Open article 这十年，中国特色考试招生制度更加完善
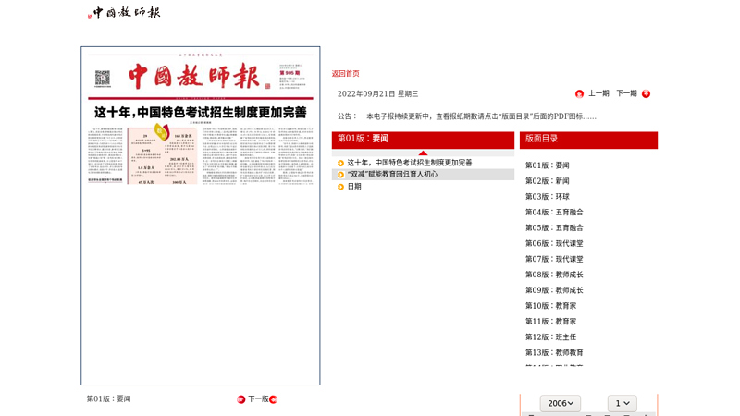This screenshot has width=740, height=416. click(410, 163)
